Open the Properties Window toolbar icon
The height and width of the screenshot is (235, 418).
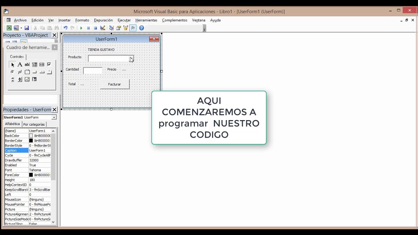click(119, 28)
